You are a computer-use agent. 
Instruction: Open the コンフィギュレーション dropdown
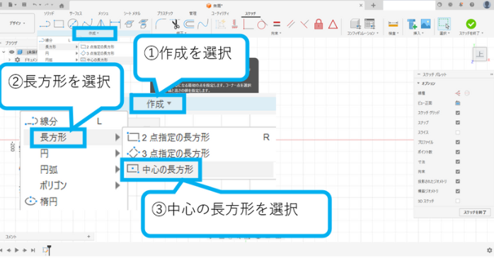(x=362, y=33)
